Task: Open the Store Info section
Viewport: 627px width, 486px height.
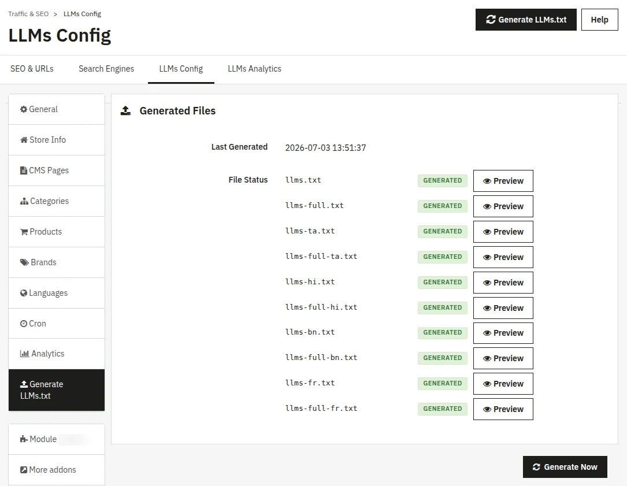Action: coord(57,140)
